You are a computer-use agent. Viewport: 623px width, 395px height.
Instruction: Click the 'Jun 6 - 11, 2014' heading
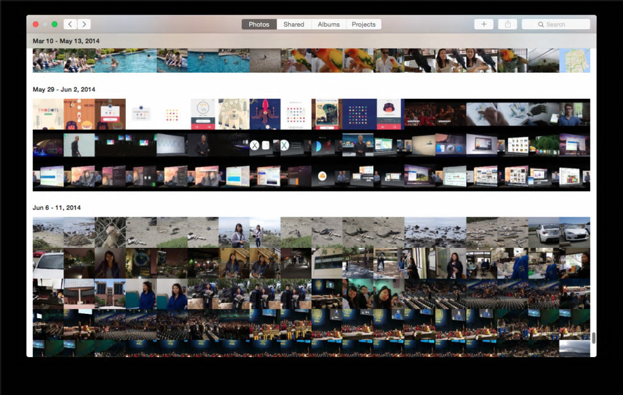tap(56, 208)
